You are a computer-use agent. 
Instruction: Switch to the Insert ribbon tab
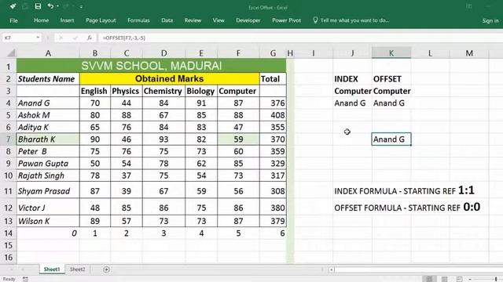click(67, 20)
